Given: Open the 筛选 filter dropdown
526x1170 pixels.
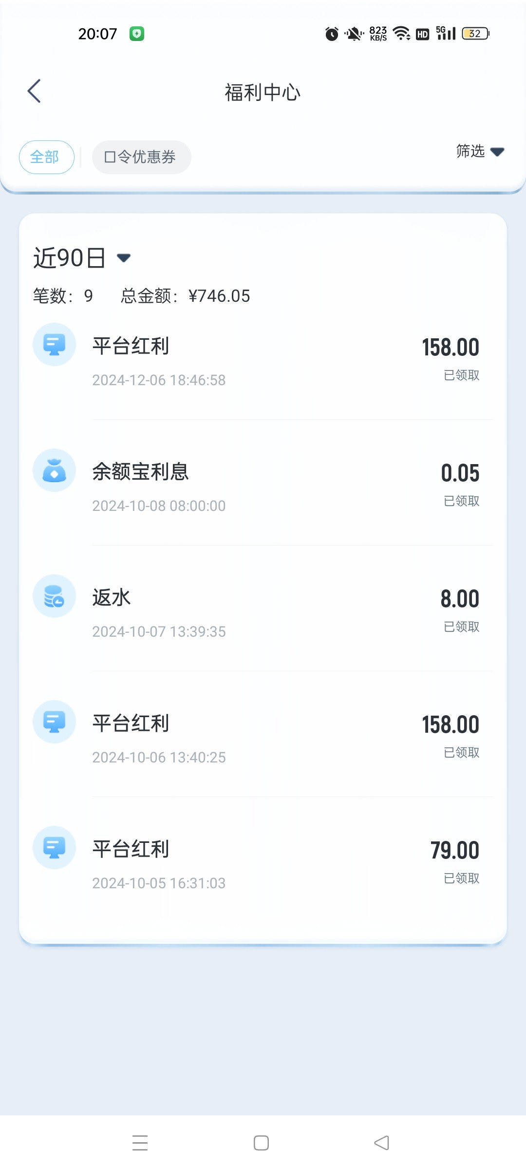Looking at the screenshot, I should (480, 152).
